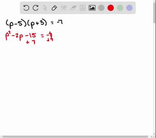Click the scroll up arrow
The height and width of the screenshot is (138, 156).
tap(154, 1)
